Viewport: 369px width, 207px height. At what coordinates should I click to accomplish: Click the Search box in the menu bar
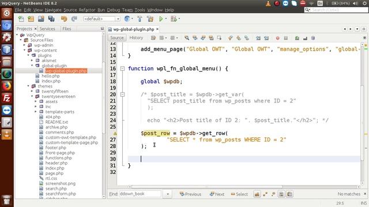pyautogui.click(x=336, y=10)
